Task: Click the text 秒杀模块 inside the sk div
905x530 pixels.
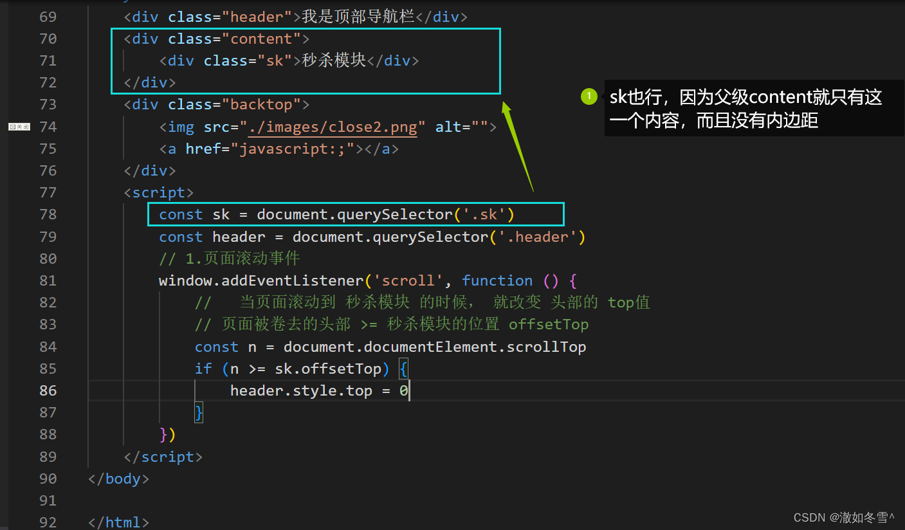Action: click(x=334, y=60)
